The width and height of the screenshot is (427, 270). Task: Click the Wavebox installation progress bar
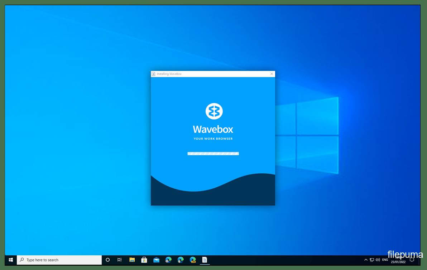[x=213, y=154]
